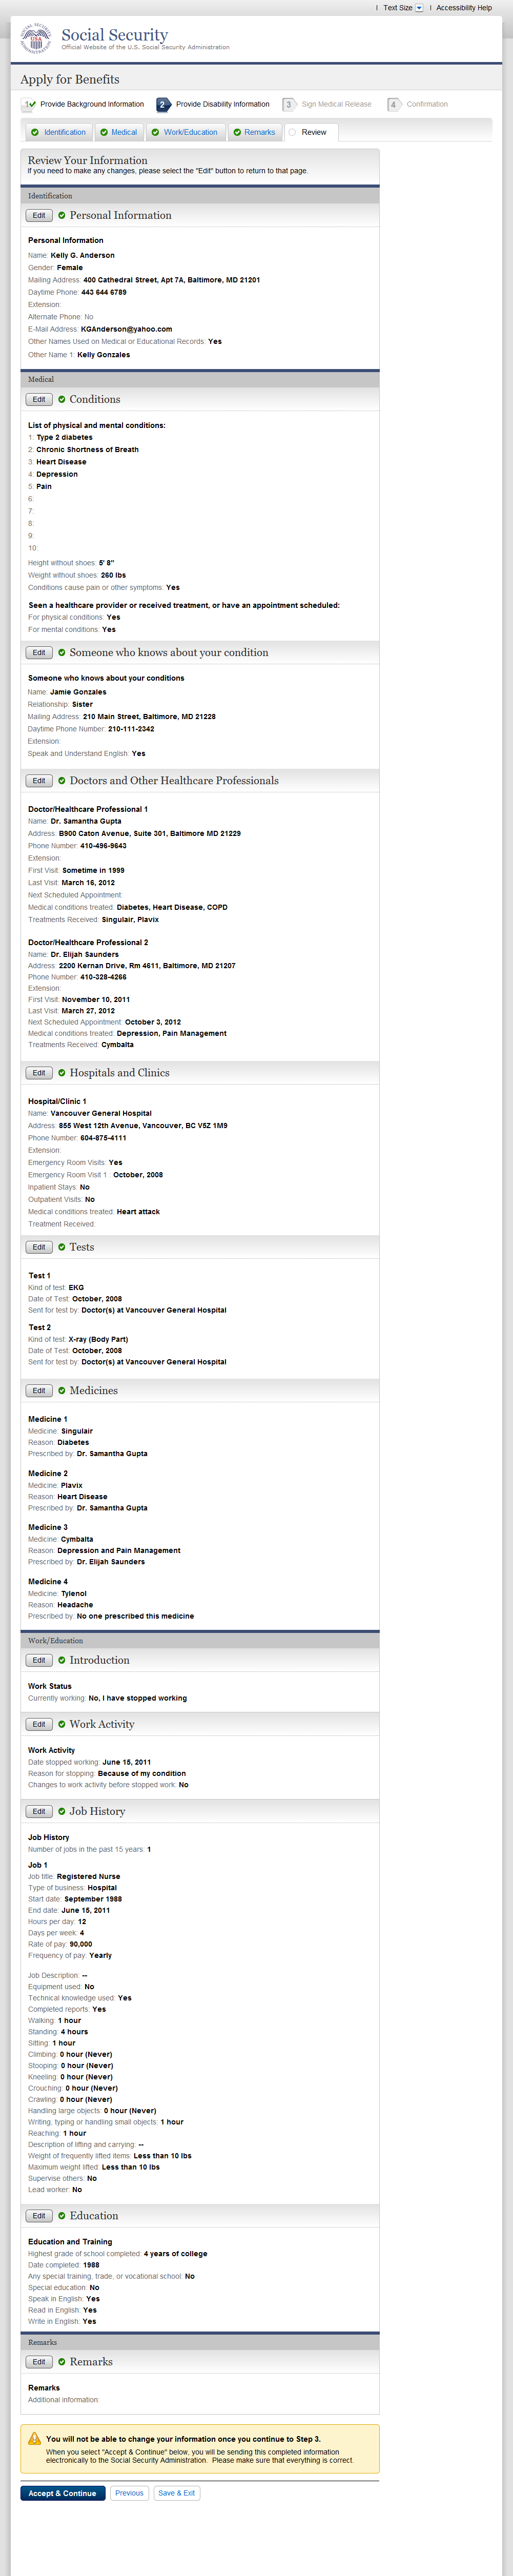
Task: Switch to the Medical tab
Action: coord(118,132)
